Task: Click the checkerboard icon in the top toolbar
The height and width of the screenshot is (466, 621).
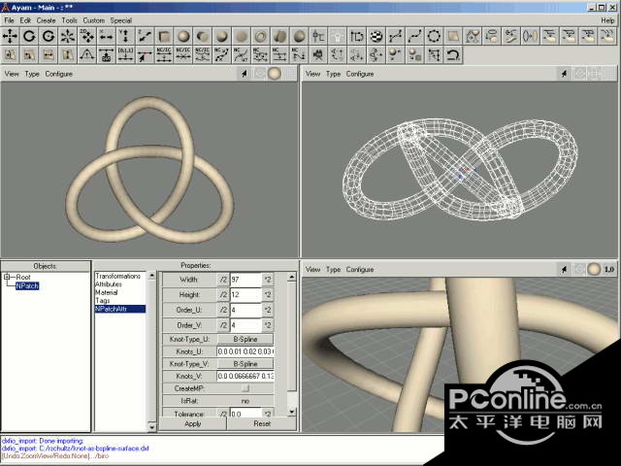Action: [x=376, y=36]
